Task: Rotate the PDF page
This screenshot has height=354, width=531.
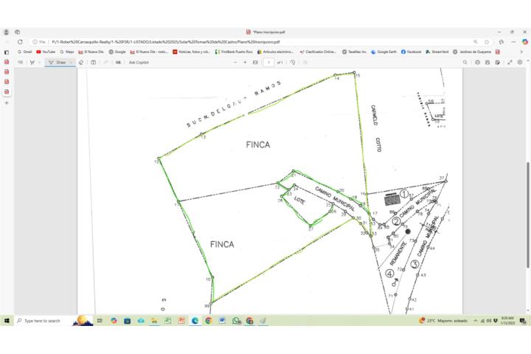Action: (x=293, y=63)
